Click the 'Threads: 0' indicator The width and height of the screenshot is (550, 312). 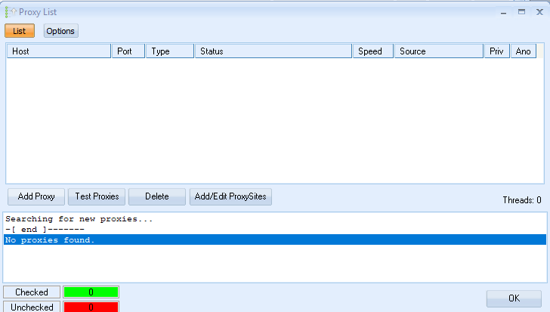tap(522, 200)
